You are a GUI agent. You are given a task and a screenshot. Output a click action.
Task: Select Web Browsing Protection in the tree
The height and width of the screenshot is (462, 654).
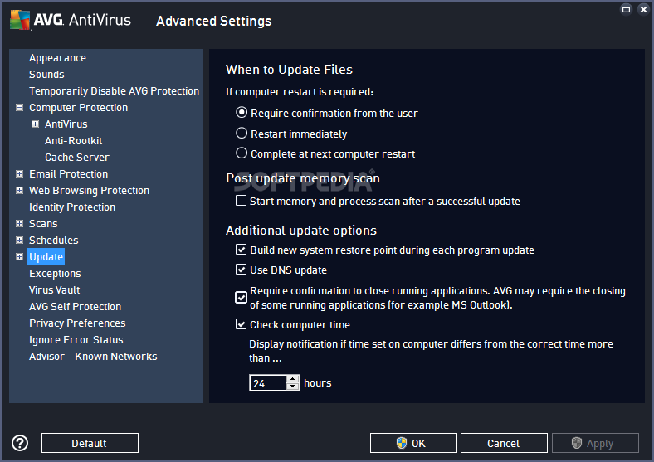coord(90,191)
